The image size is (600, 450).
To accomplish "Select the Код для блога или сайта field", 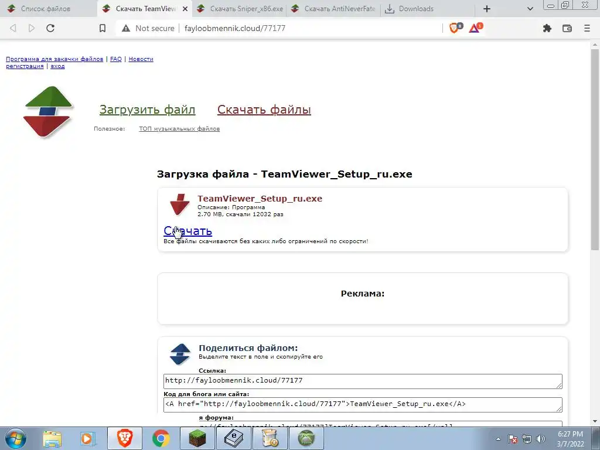I will click(x=363, y=404).
